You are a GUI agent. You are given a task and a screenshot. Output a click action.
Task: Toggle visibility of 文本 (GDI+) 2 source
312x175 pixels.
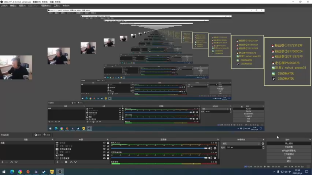[x=104, y=146]
